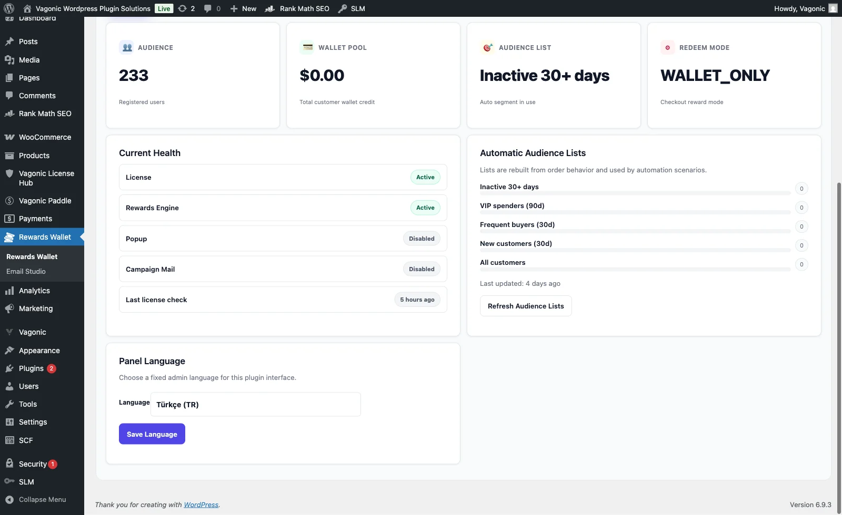Click the Live status badge
This screenshot has height=515, width=842.
point(164,8)
